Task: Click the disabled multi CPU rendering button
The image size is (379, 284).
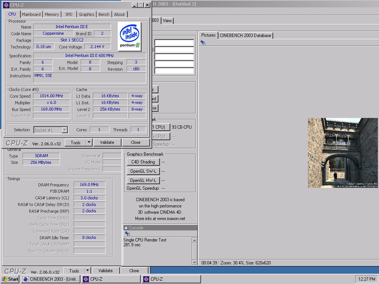Action: (161, 136)
